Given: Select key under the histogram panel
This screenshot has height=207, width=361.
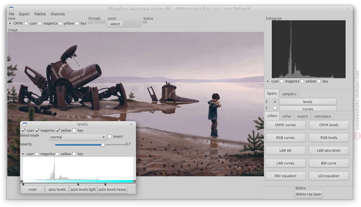Looking at the screenshot, I should point(319,81).
